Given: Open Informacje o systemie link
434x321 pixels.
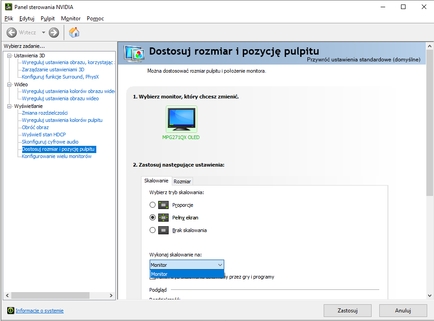Looking at the screenshot, I should coord(40,311).
